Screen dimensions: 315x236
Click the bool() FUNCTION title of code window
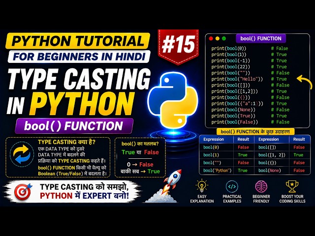261,38
